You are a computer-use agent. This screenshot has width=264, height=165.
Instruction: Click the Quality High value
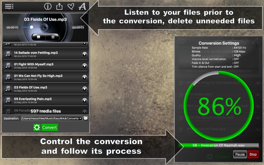point(237,55)
